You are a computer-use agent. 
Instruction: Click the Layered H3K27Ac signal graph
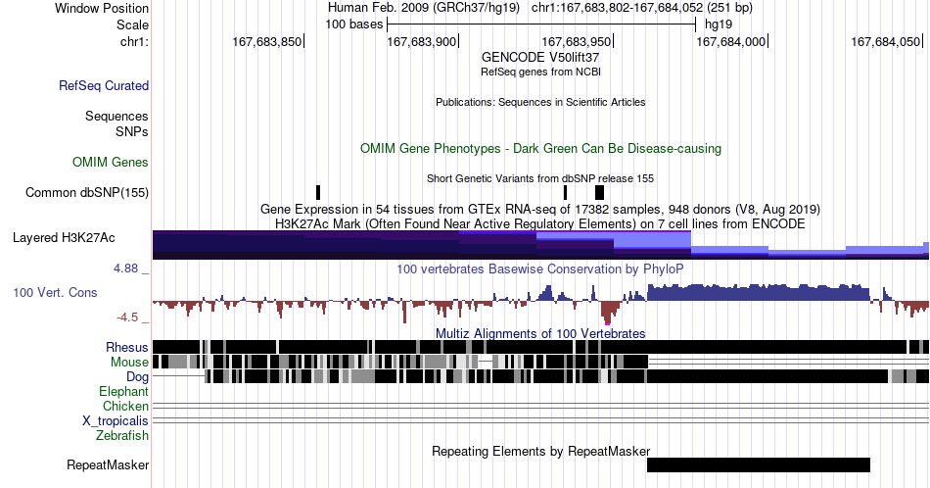(540, 245)
